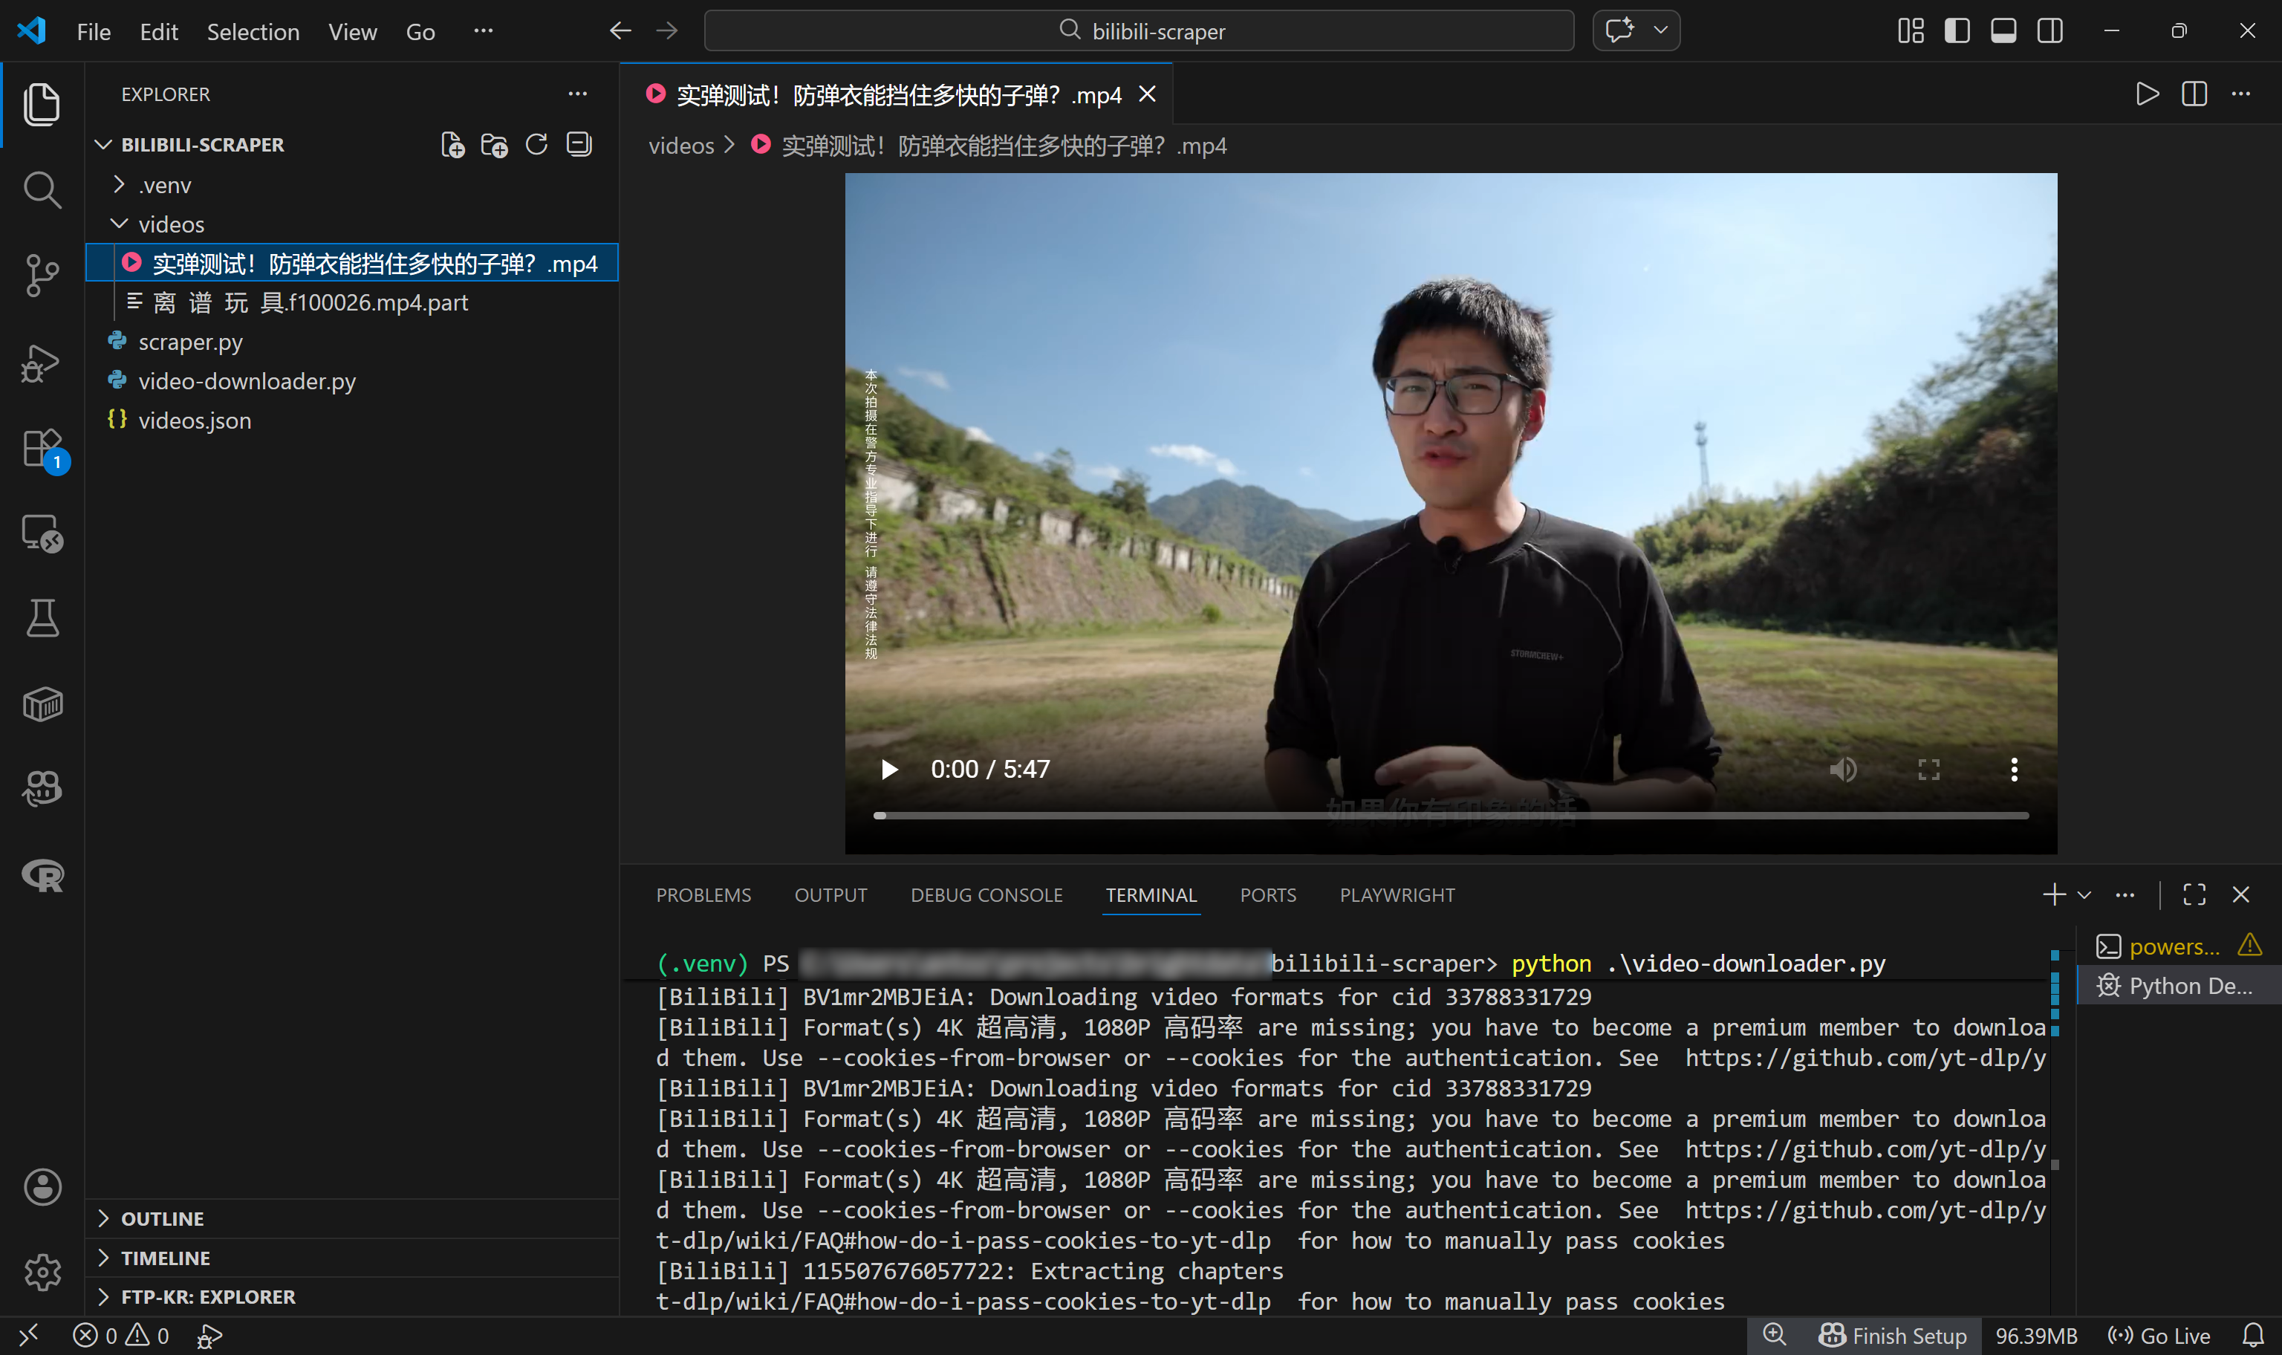
Task: Open the Selection menu
Action: (253, 32)
